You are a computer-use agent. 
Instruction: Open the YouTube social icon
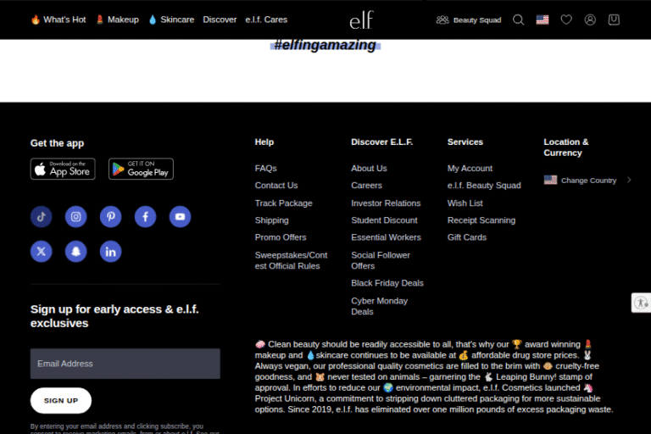click(180, 217)
